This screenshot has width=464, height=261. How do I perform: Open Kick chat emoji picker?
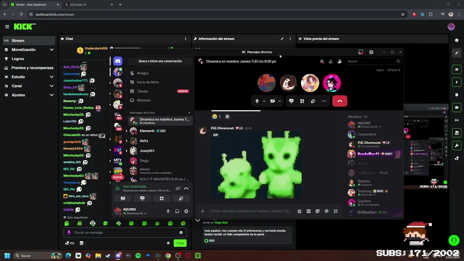point(181,233)
